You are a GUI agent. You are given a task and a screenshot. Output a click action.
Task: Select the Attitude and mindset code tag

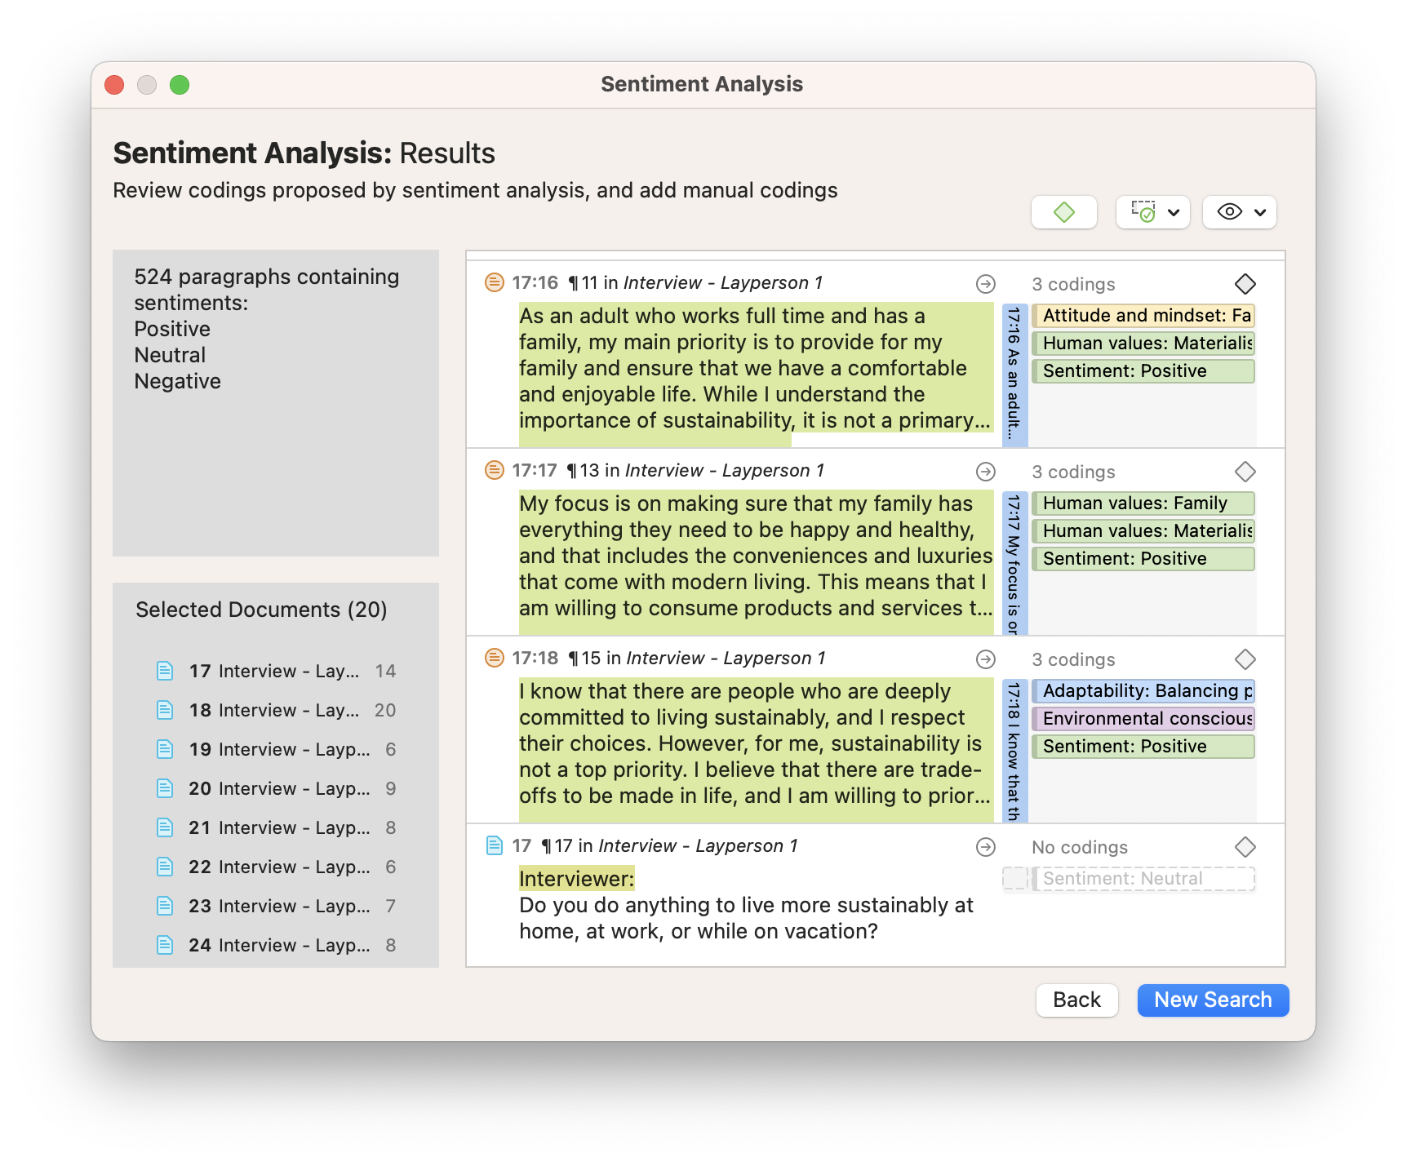pos(1143,316)
